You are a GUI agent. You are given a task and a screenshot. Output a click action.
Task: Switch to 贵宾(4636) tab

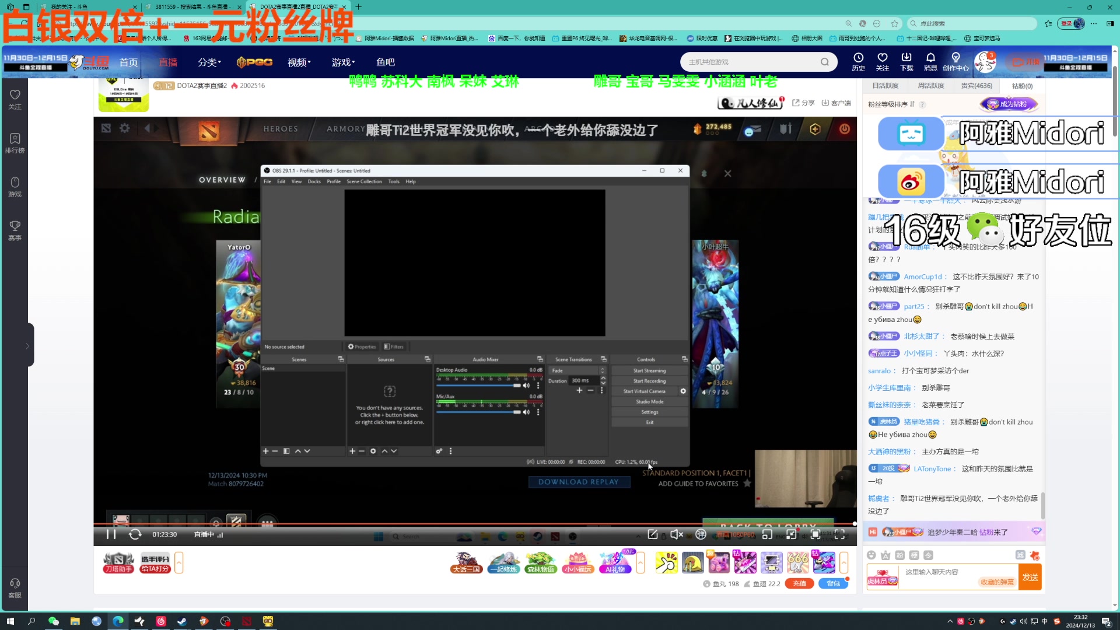tap(977, 86)
